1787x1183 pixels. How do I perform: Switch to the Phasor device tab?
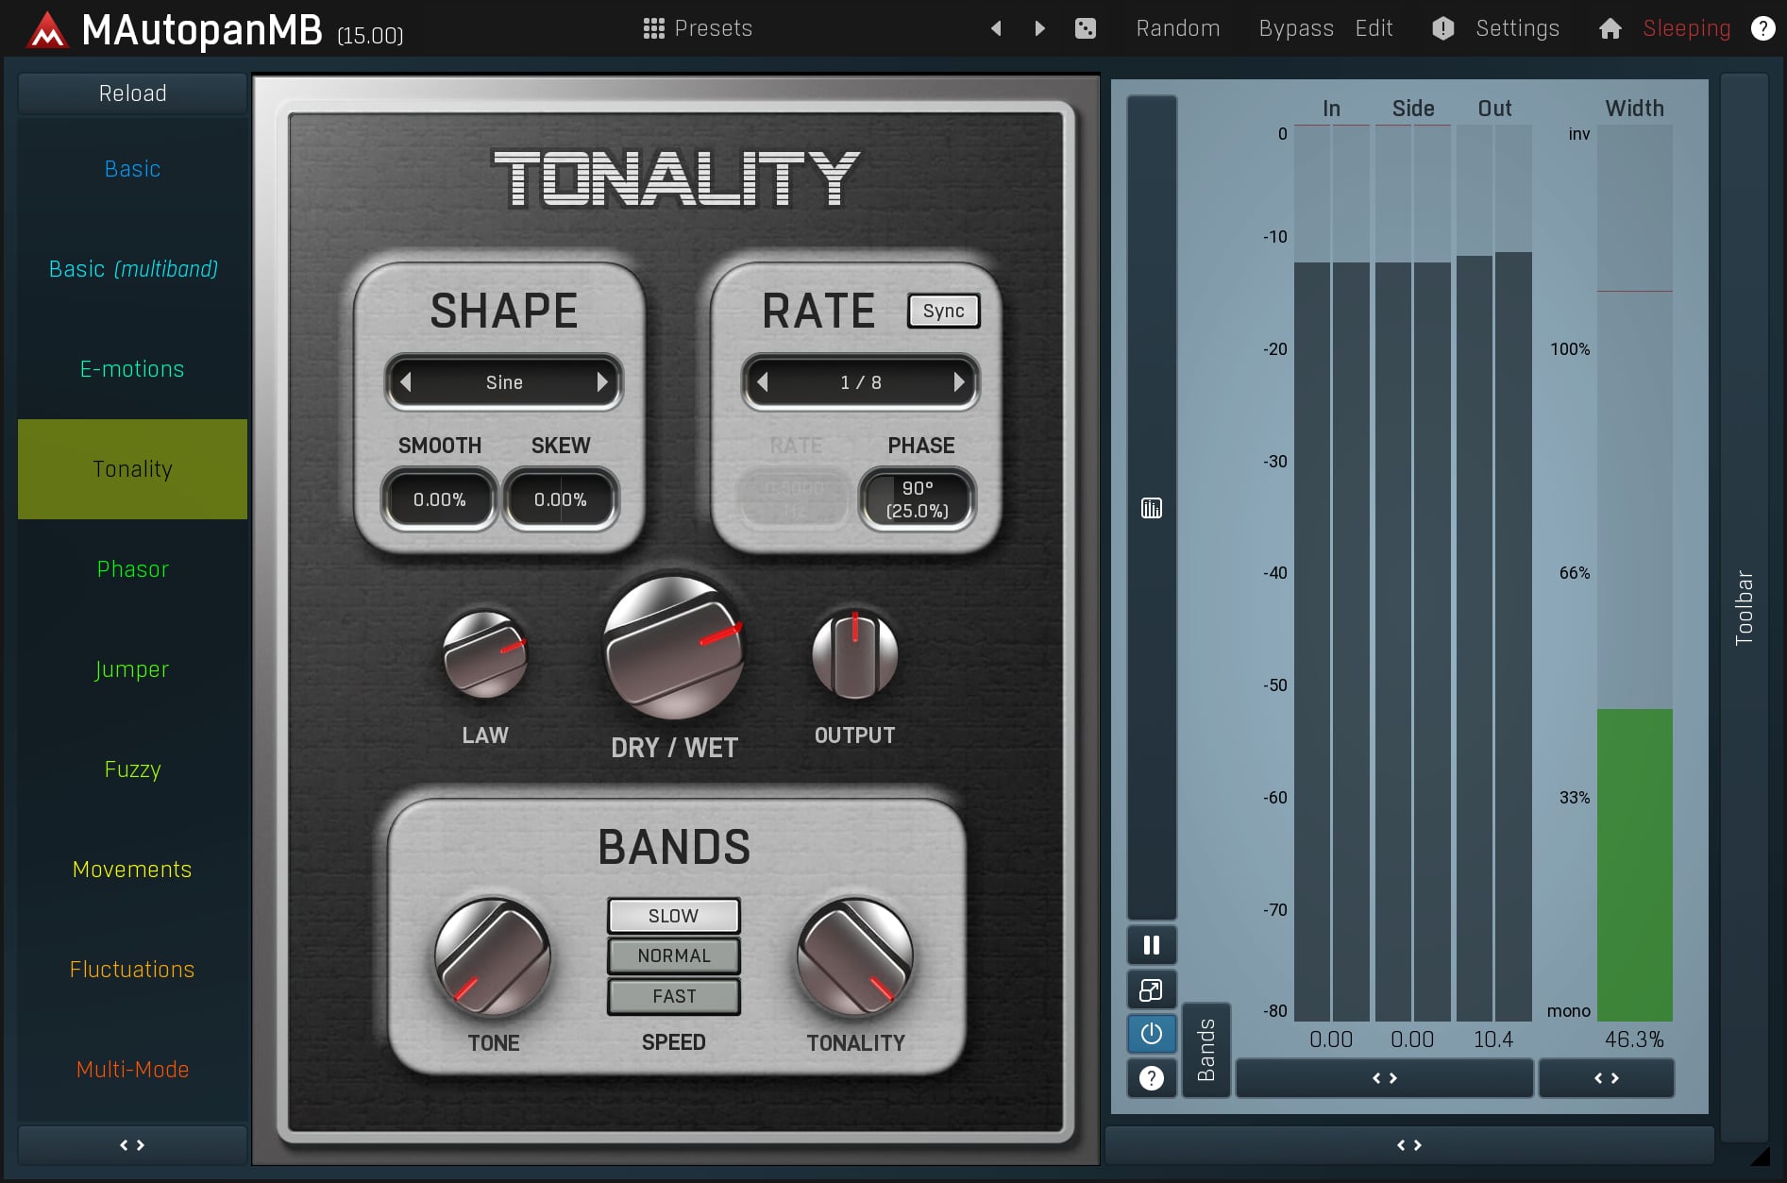coord(132,569)
